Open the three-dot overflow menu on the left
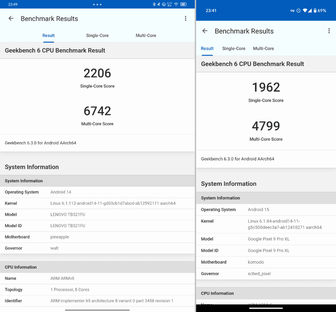This screenshot has width=336, height=312. pyautogui.click(x=186, y=19)
